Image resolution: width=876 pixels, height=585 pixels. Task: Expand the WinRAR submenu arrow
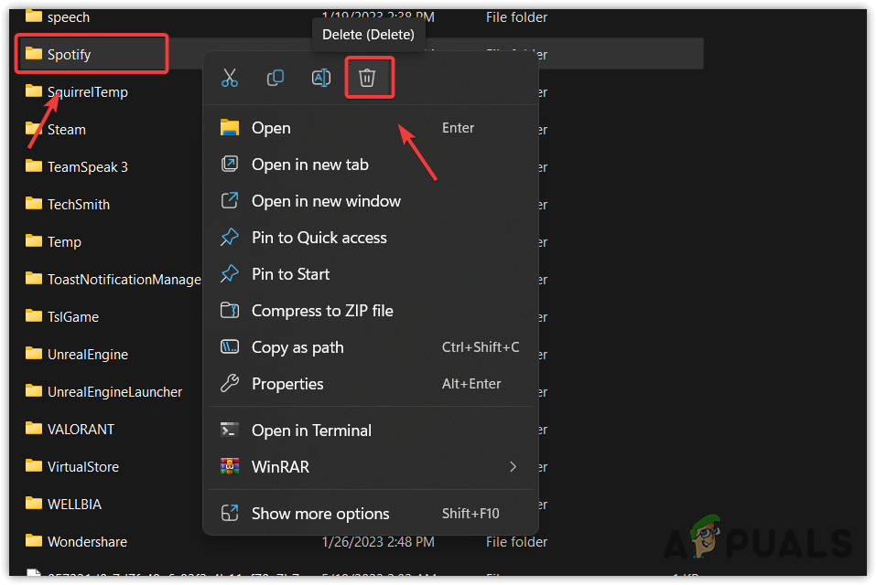click(x=514, y=467)
